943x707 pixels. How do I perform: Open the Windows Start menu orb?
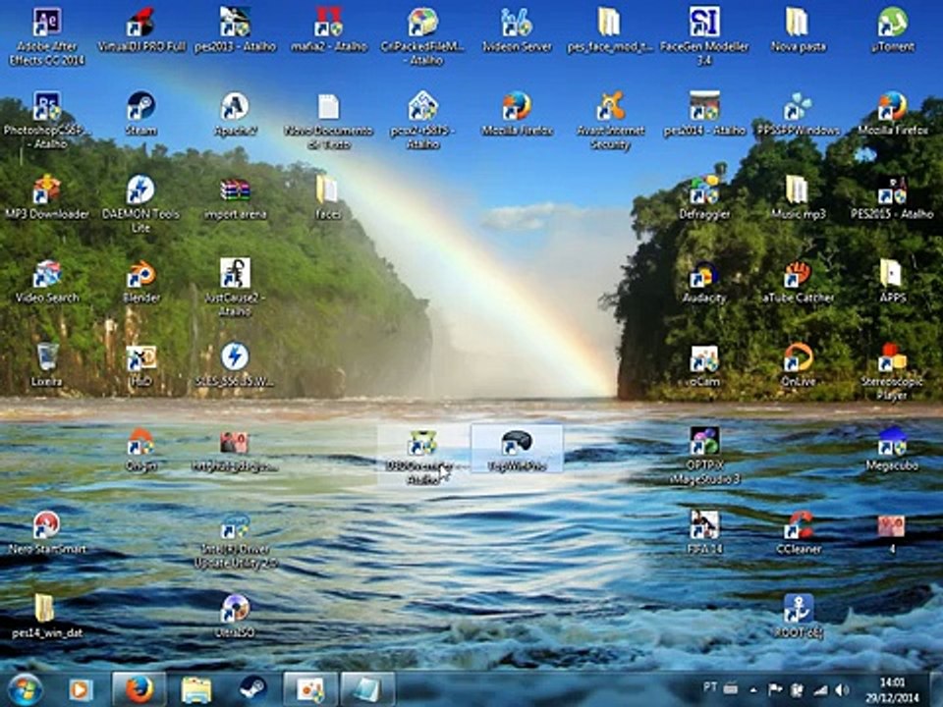pos(26,689)
